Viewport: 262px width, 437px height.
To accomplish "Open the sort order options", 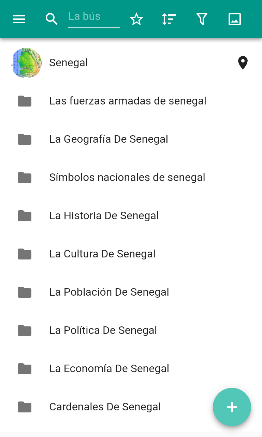I will click(x=169, y=19).
